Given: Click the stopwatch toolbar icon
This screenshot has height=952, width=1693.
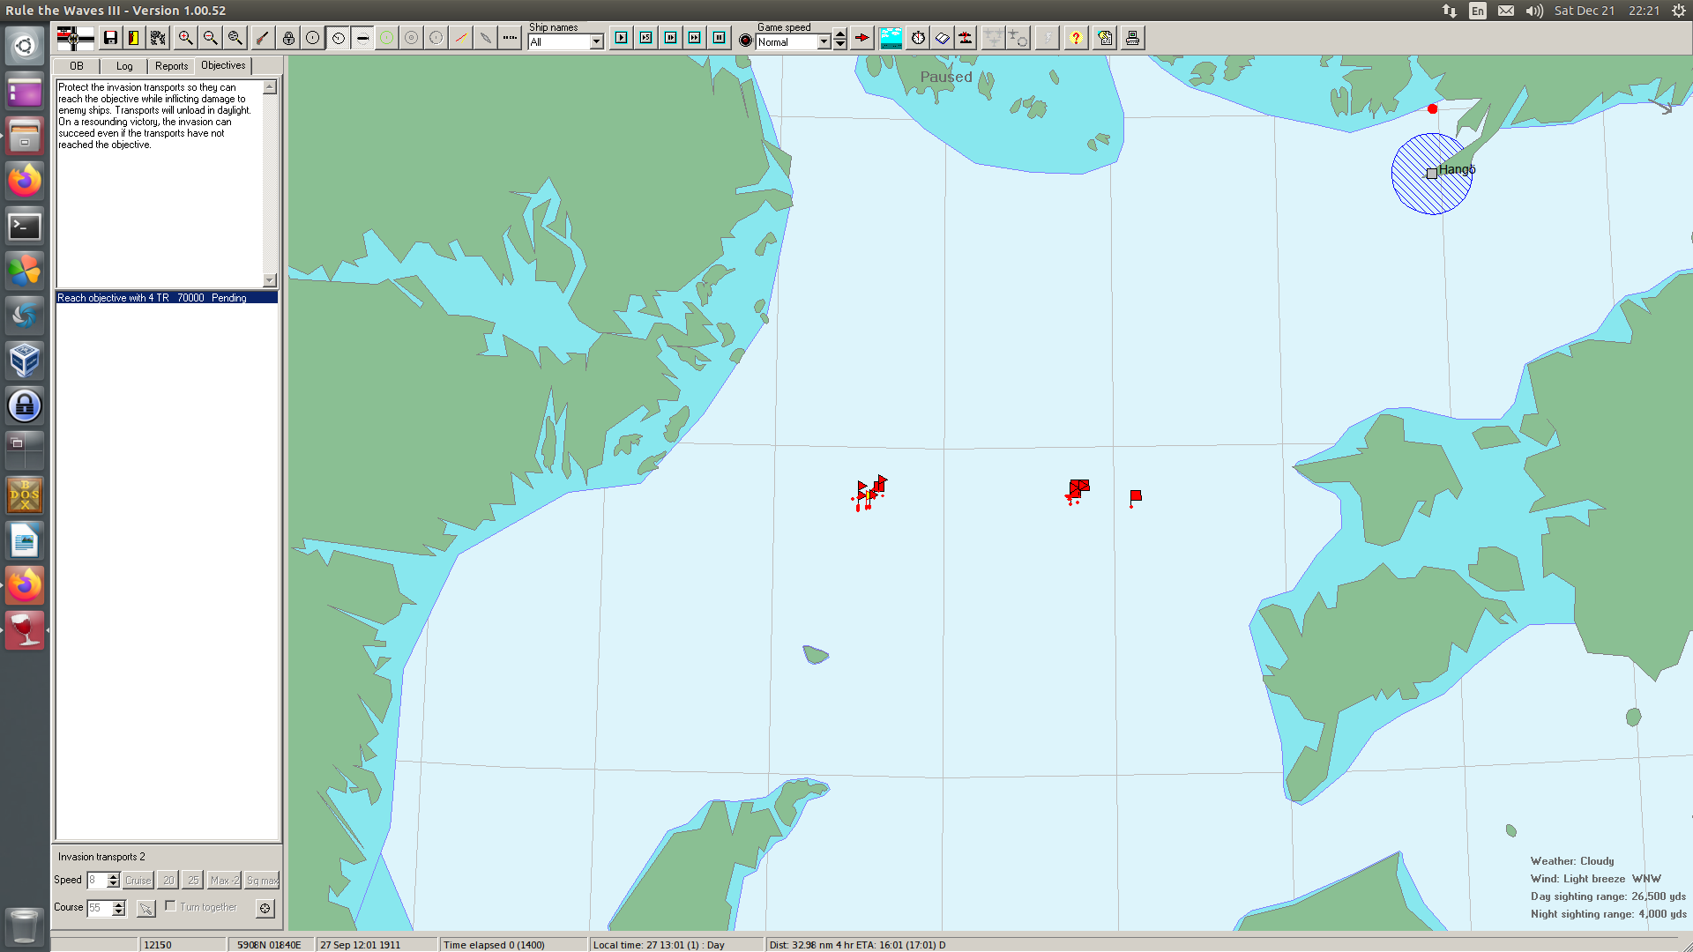Looking at the screenshot, I should (918, 38).
